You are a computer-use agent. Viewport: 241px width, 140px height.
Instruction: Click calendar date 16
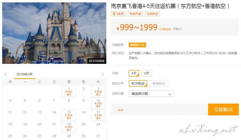pos(83,113)
